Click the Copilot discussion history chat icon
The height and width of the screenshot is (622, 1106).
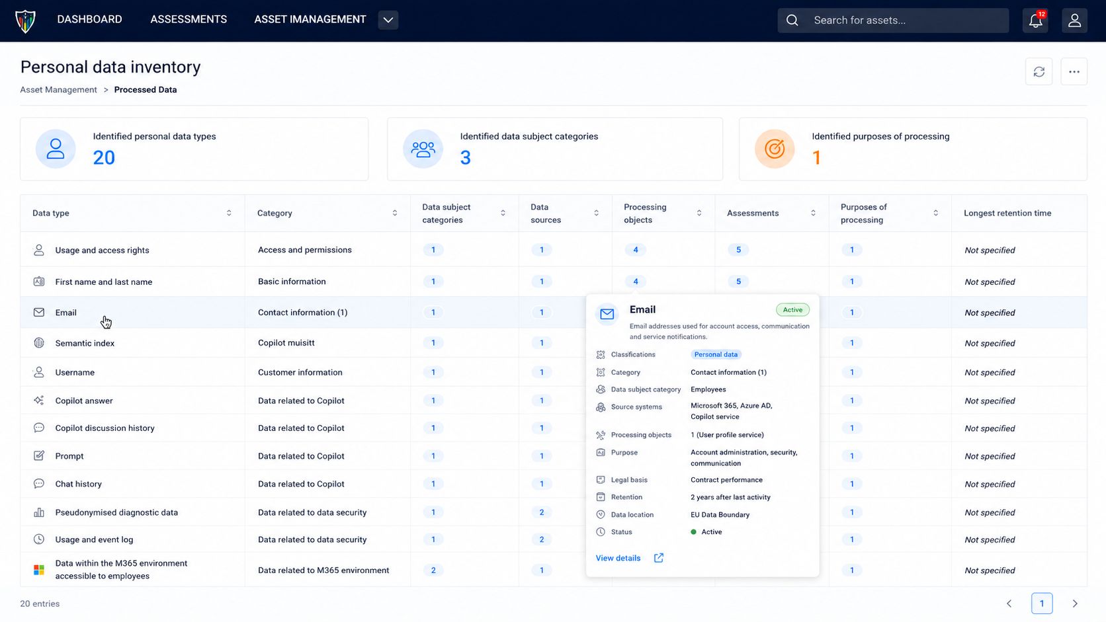[x=39, y=428]
